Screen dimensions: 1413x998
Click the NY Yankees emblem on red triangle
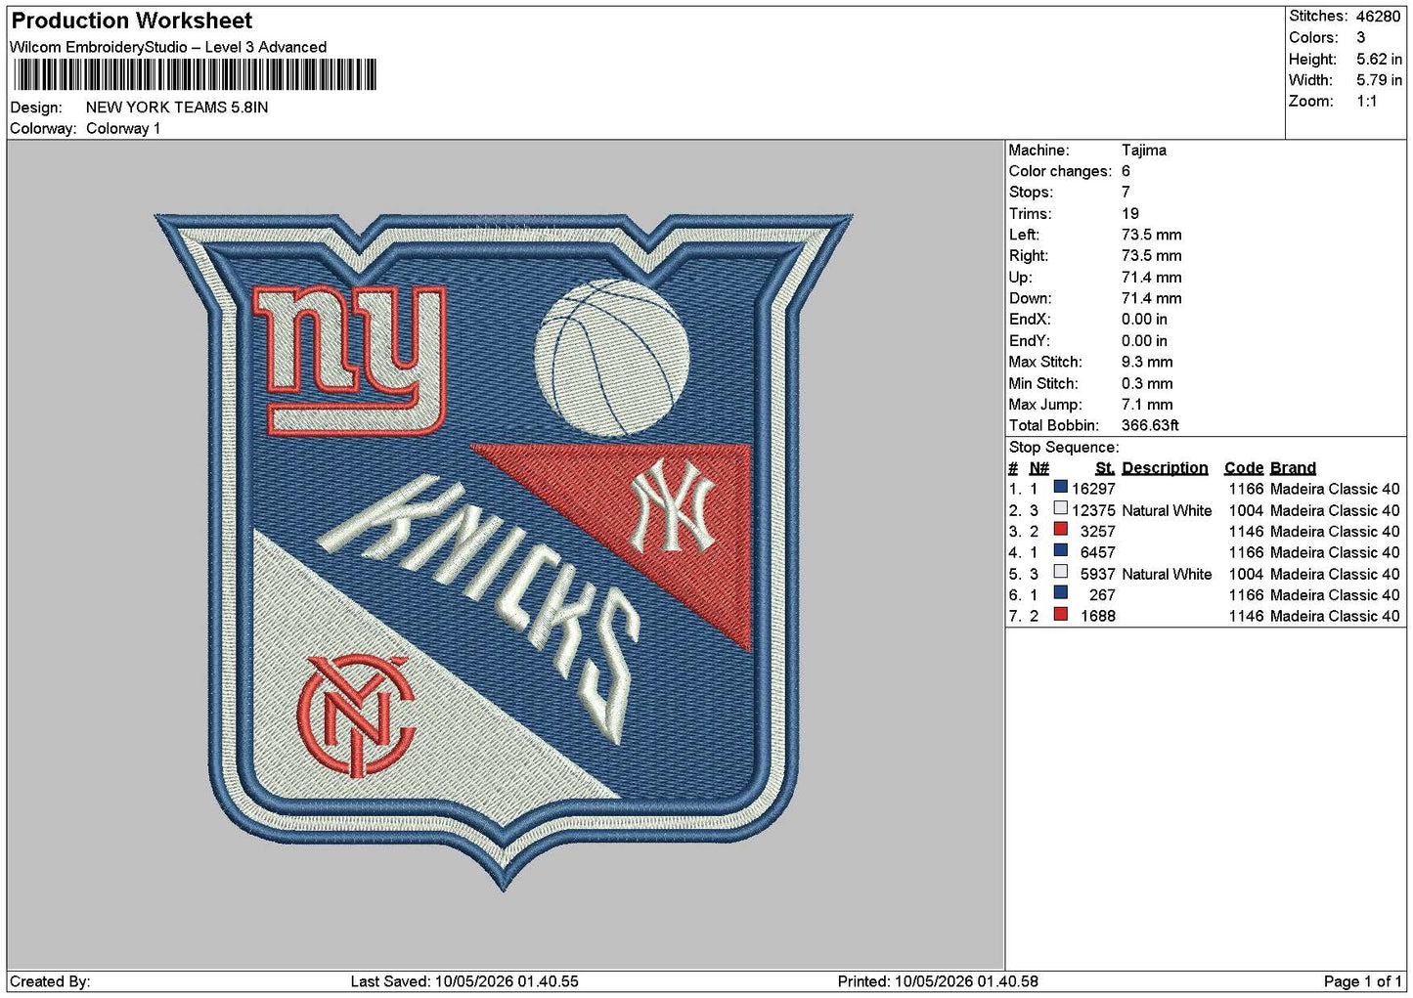672,507
